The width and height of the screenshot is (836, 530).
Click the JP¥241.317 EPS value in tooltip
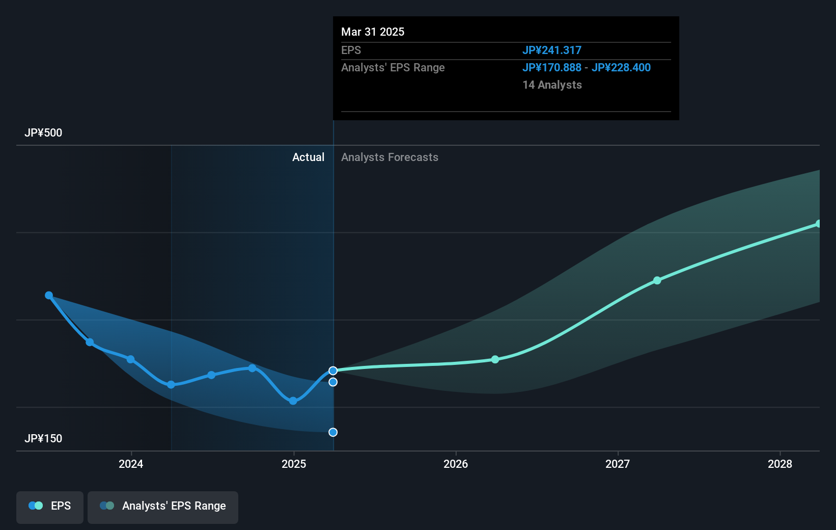(x=552, y=50)
